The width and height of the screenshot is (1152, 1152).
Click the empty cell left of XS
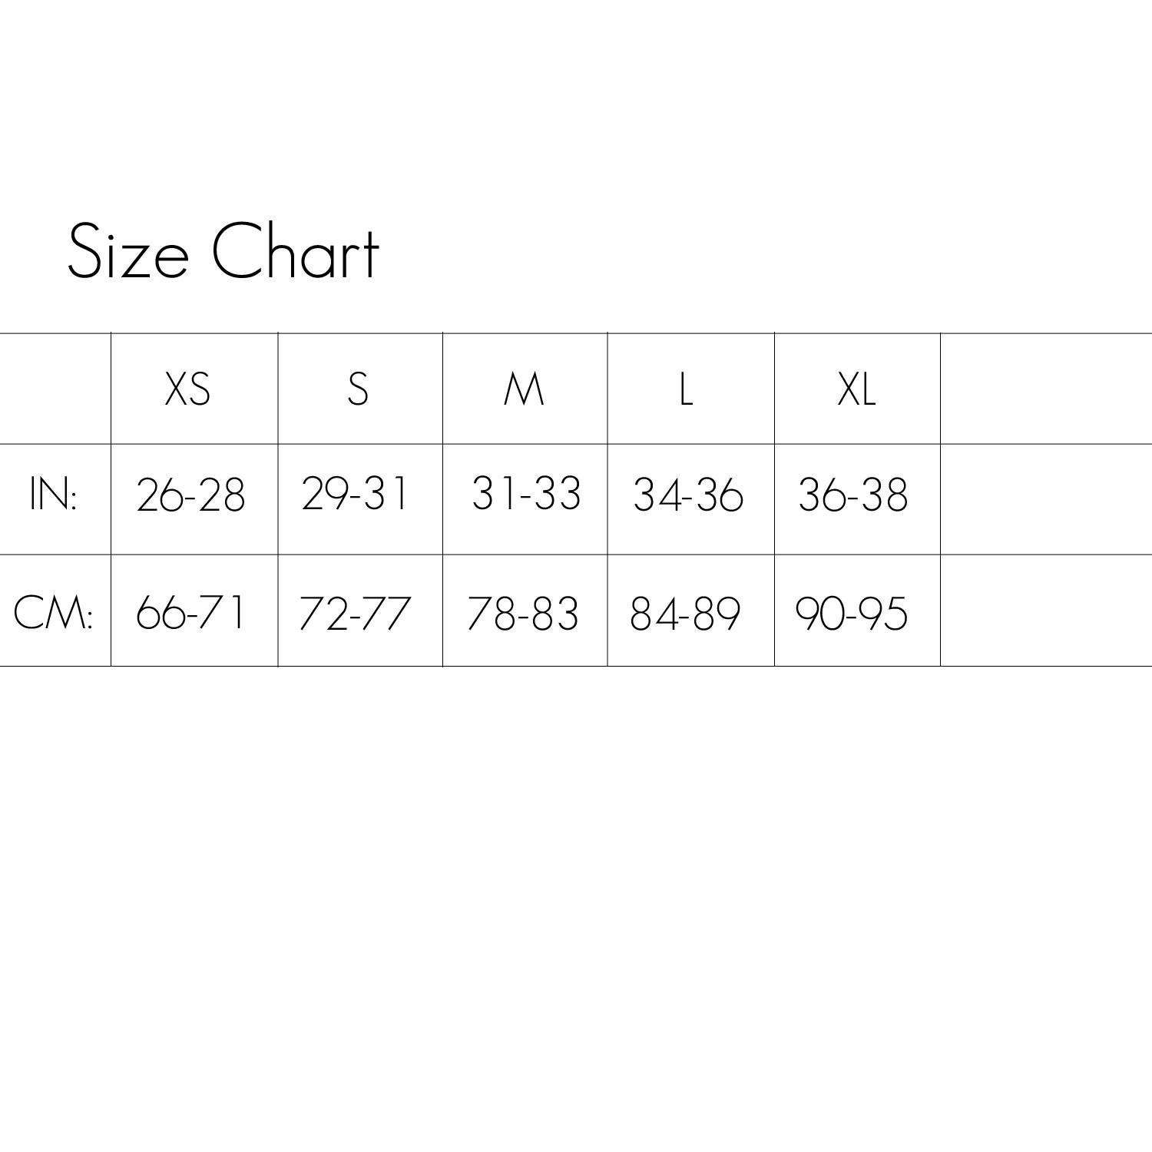coord(55,389)
